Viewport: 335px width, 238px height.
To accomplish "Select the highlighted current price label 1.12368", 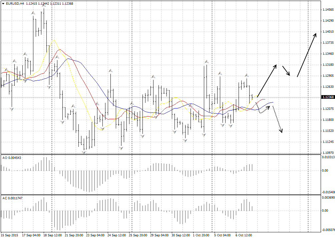I will (x=327, y=97).
